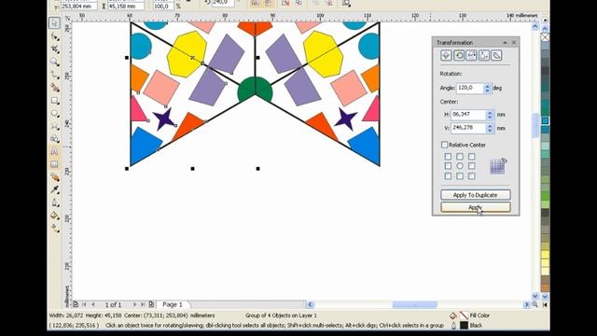Click the outline pen icon in status bar
This screenshot has width=597, height=336.
point(453,326)
